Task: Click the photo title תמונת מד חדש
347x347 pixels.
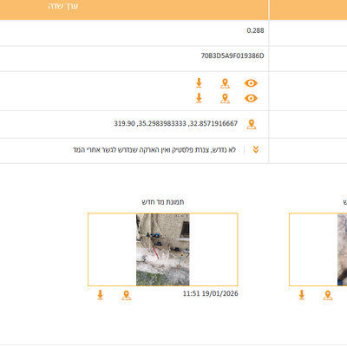Action: point(163,202)
